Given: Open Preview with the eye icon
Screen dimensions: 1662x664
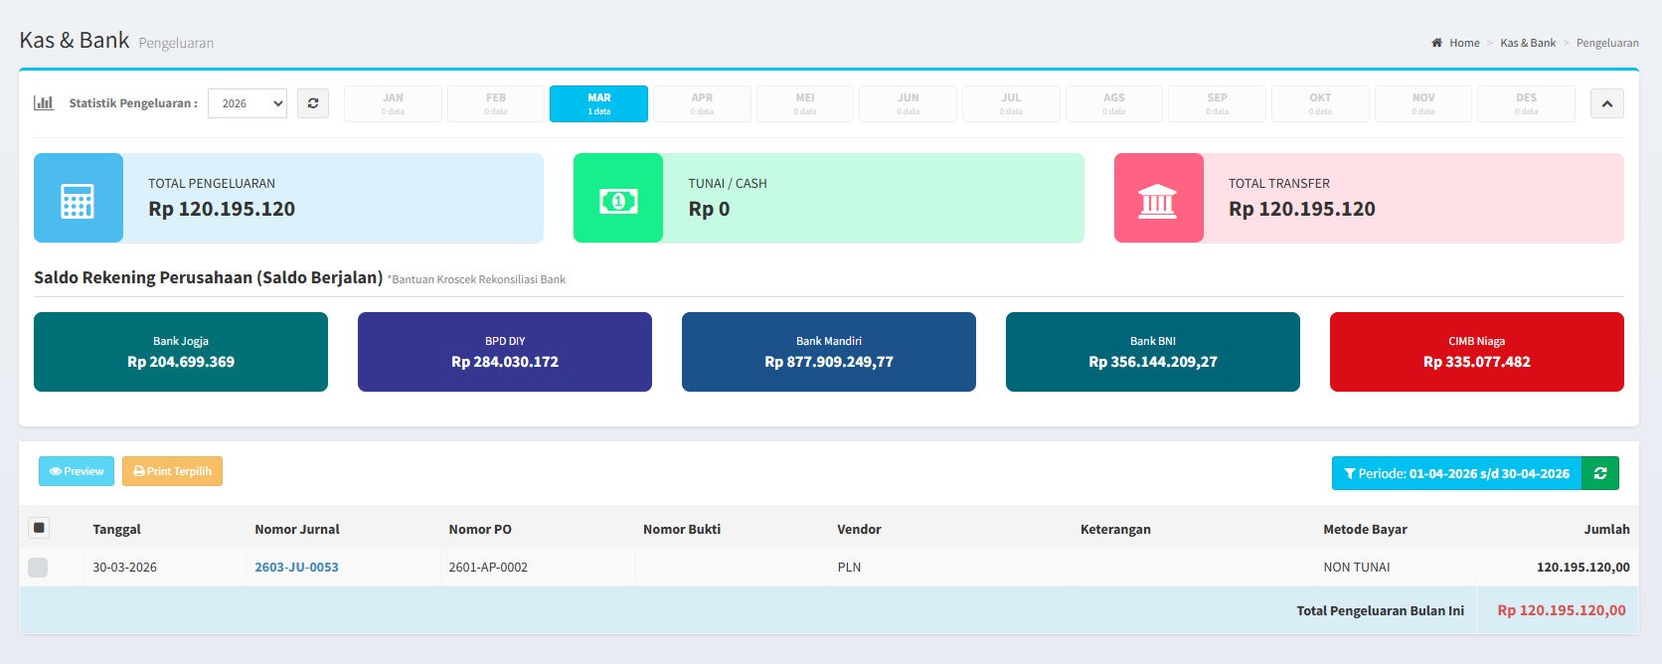Looking at the screenshot, I should tap(77, 471).
